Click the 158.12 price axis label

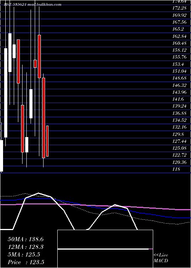click(x=179, y=50)
